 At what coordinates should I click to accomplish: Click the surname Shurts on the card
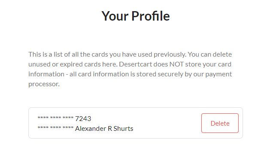pyautogui.click(x=123, y=129)
